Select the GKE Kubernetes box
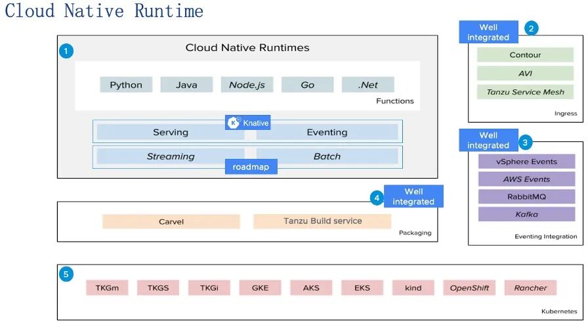Image resolution: width=588 pixels, height=323 pixels. 261,288
